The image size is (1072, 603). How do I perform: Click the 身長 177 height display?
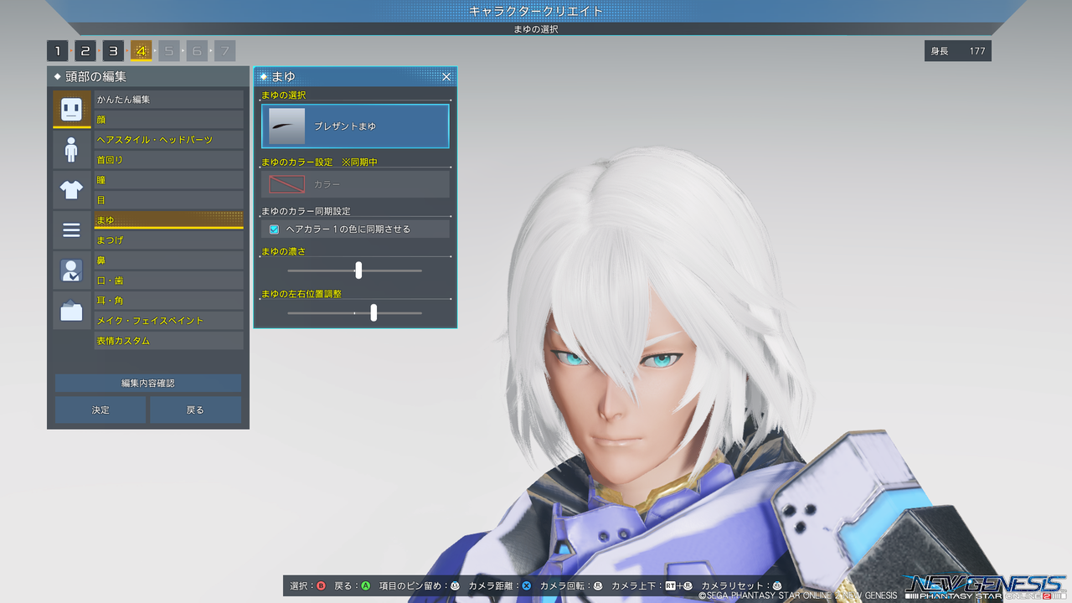click(958, 51)
